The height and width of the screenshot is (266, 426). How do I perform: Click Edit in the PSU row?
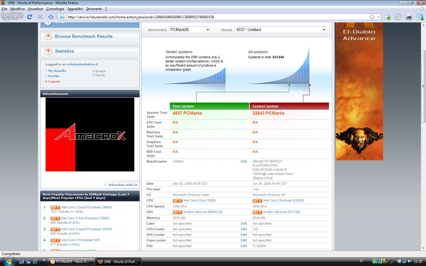click(x=244, y=246)
